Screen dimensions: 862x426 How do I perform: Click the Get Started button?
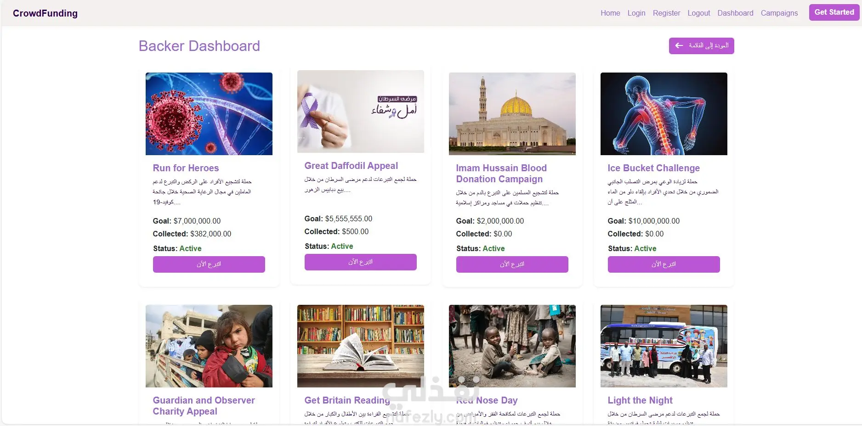coord(834,12)
